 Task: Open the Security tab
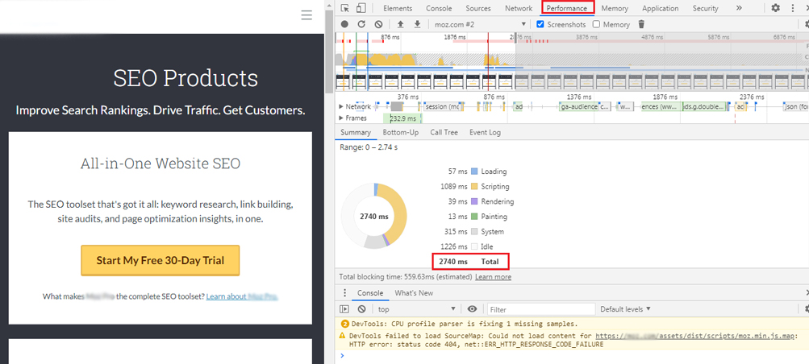point(705,8)
